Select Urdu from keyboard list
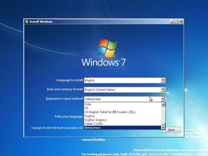Viewport: 208px width, 156px height. (x=122, y=104)
